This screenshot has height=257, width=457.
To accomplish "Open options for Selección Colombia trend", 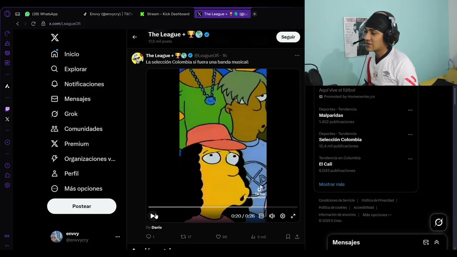I will pyautogui.click(x=410, y=135).
